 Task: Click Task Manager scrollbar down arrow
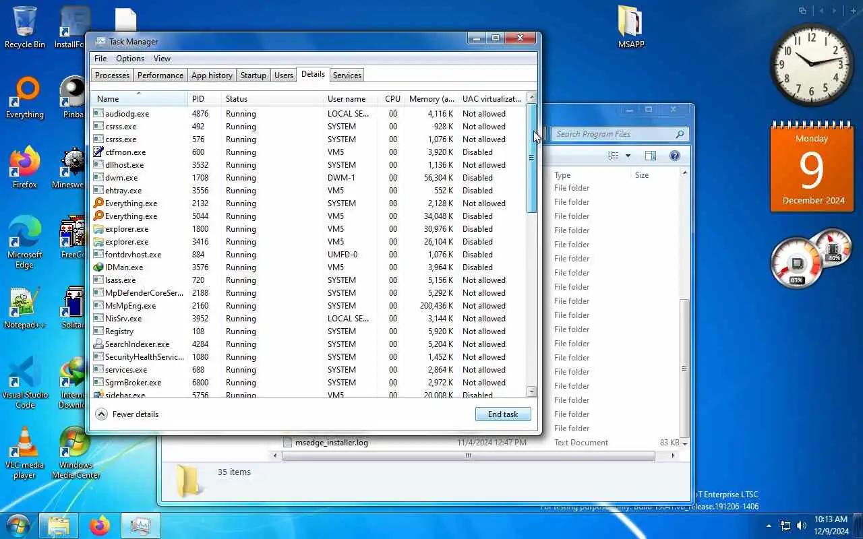(531, 391)
